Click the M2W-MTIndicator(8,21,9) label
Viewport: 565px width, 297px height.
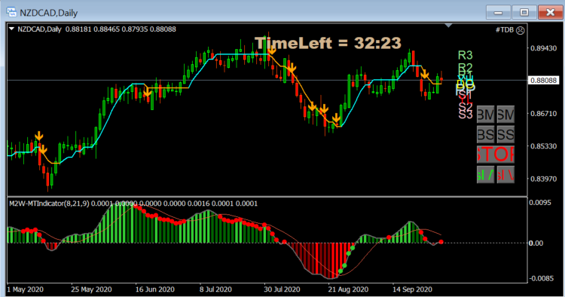click(x=50, y=204)
